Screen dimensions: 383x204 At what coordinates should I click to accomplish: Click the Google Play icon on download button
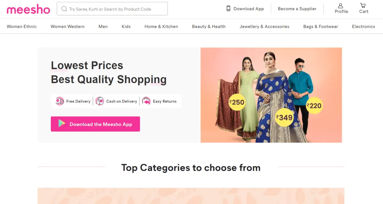pyautogui.click(x=62, y=124)
